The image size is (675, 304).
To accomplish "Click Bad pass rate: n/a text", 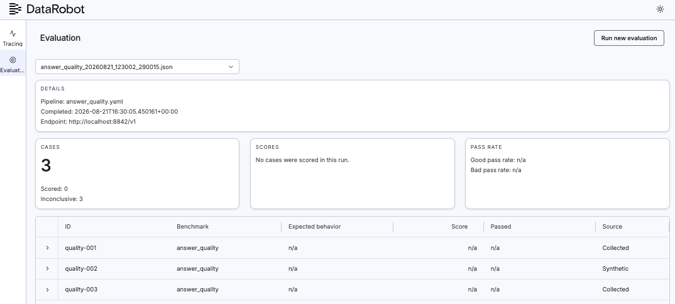I will (x=496, y=170).
